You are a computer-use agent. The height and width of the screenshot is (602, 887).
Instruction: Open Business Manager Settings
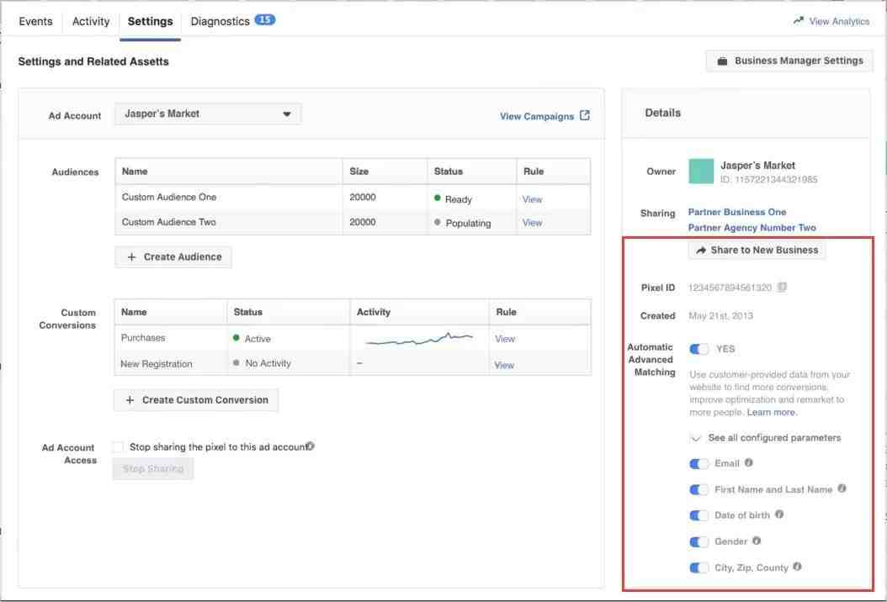(x=789, y=61)
